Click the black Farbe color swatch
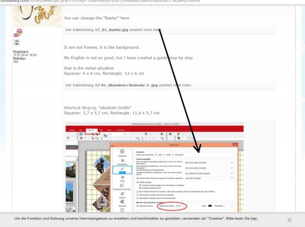This screenshot has width=305, height=227. (210, 206)
